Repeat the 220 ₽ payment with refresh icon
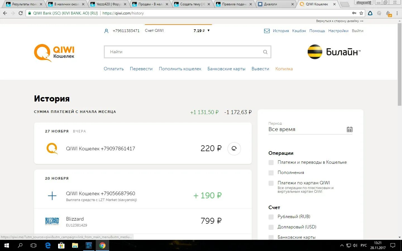Viewport: 402px width, 251px height. click(x=234, y=148)
